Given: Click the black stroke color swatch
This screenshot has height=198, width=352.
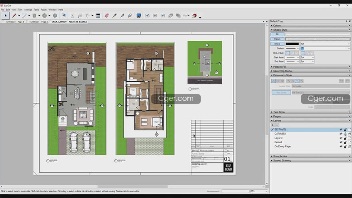Looking at the screenshot, I should [292, 44].
